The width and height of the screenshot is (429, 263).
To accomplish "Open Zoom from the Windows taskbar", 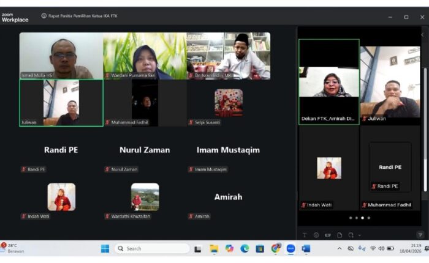I will click(290, 248).
